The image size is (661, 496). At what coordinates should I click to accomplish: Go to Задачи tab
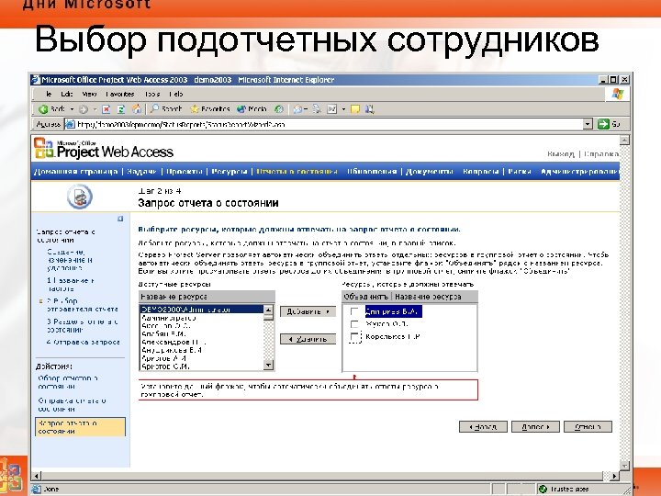(x=141, y=171)
